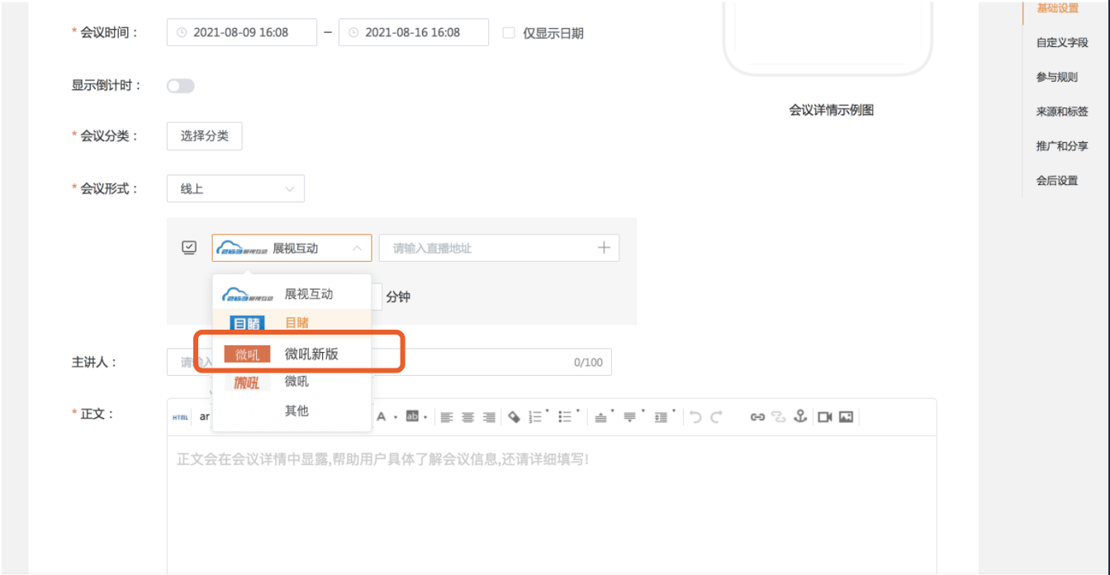The image size is (1110, 575).
Task: Click the insert link icon
Action: click(757, 417)
